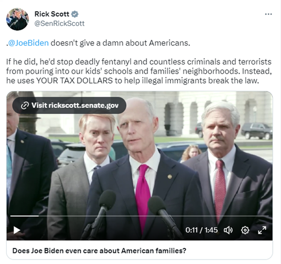Click the 'YOUR TAX DOLLARS' tweet text
The image size is (281, 264).
click(x=74, y=81)
